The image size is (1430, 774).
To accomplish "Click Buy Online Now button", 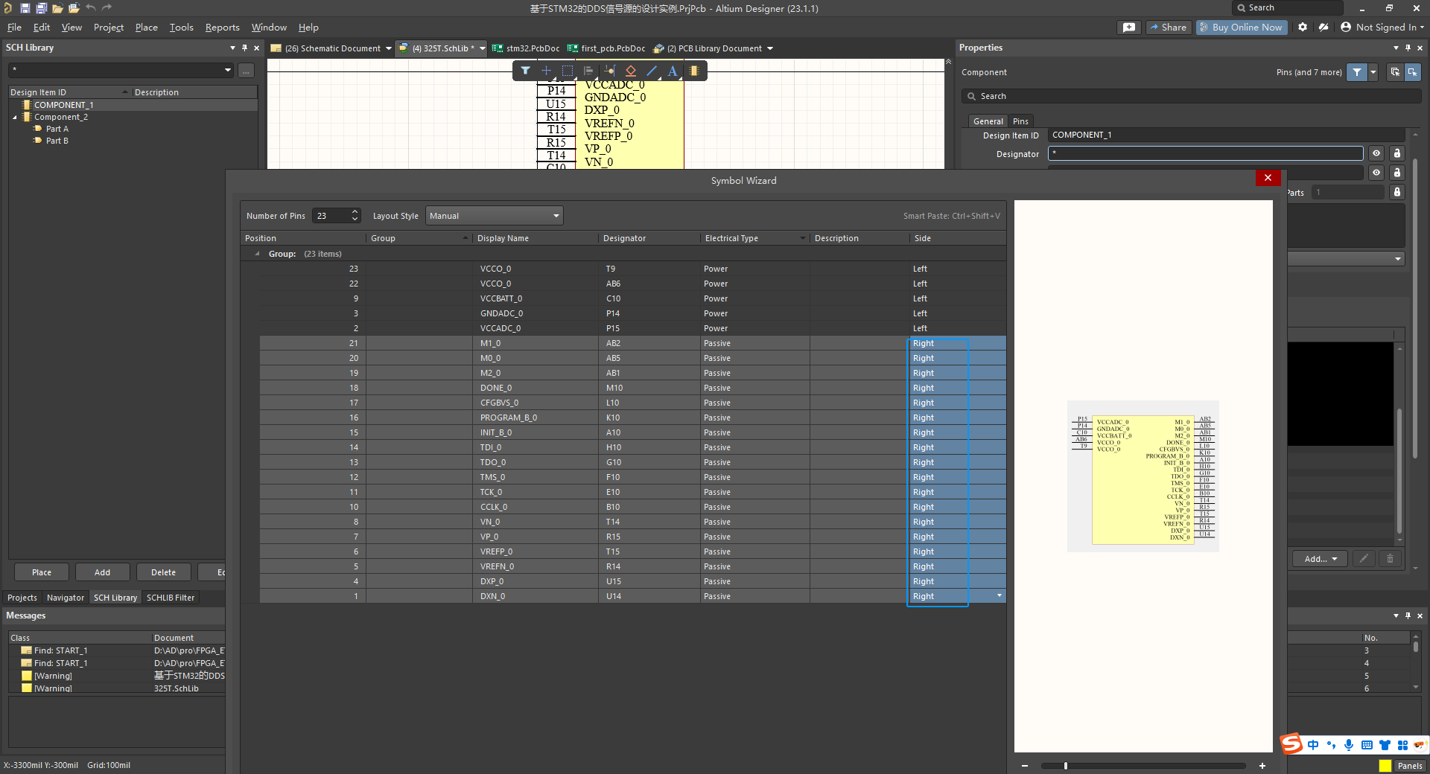I will 1242,27.
